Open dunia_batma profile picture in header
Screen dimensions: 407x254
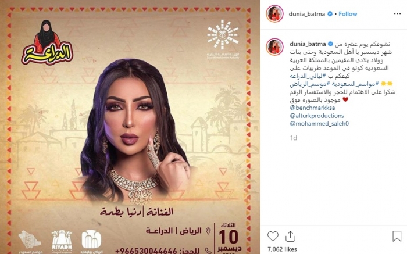point(274,14)
